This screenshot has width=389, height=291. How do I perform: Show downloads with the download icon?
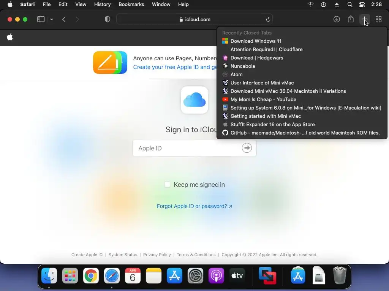point(337,19)
